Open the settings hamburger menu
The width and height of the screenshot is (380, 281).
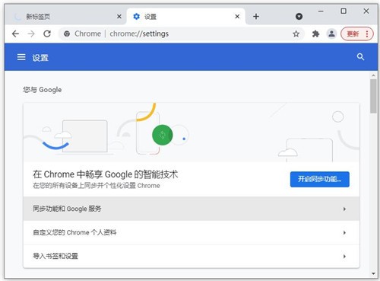pyautogui.click(x=21, y=57)
